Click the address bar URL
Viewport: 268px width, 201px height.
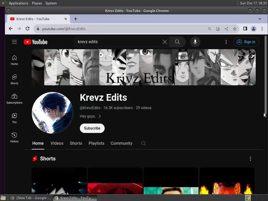click(64, 29)
